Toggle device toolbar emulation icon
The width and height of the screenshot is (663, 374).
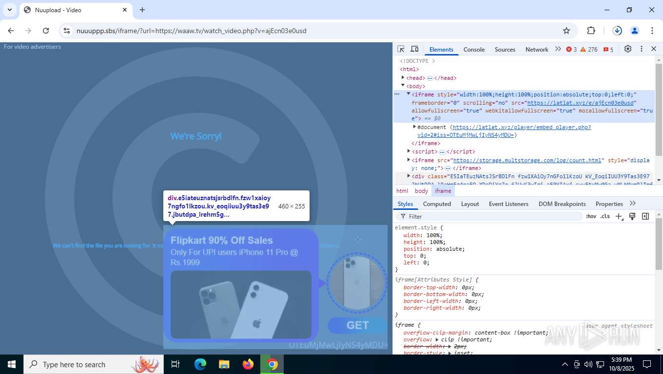[x=414, y=49]
